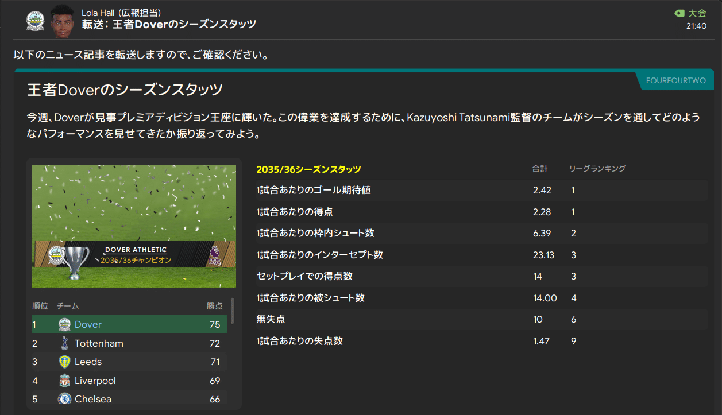Click the Dover crest in league table row

(65, 324)
